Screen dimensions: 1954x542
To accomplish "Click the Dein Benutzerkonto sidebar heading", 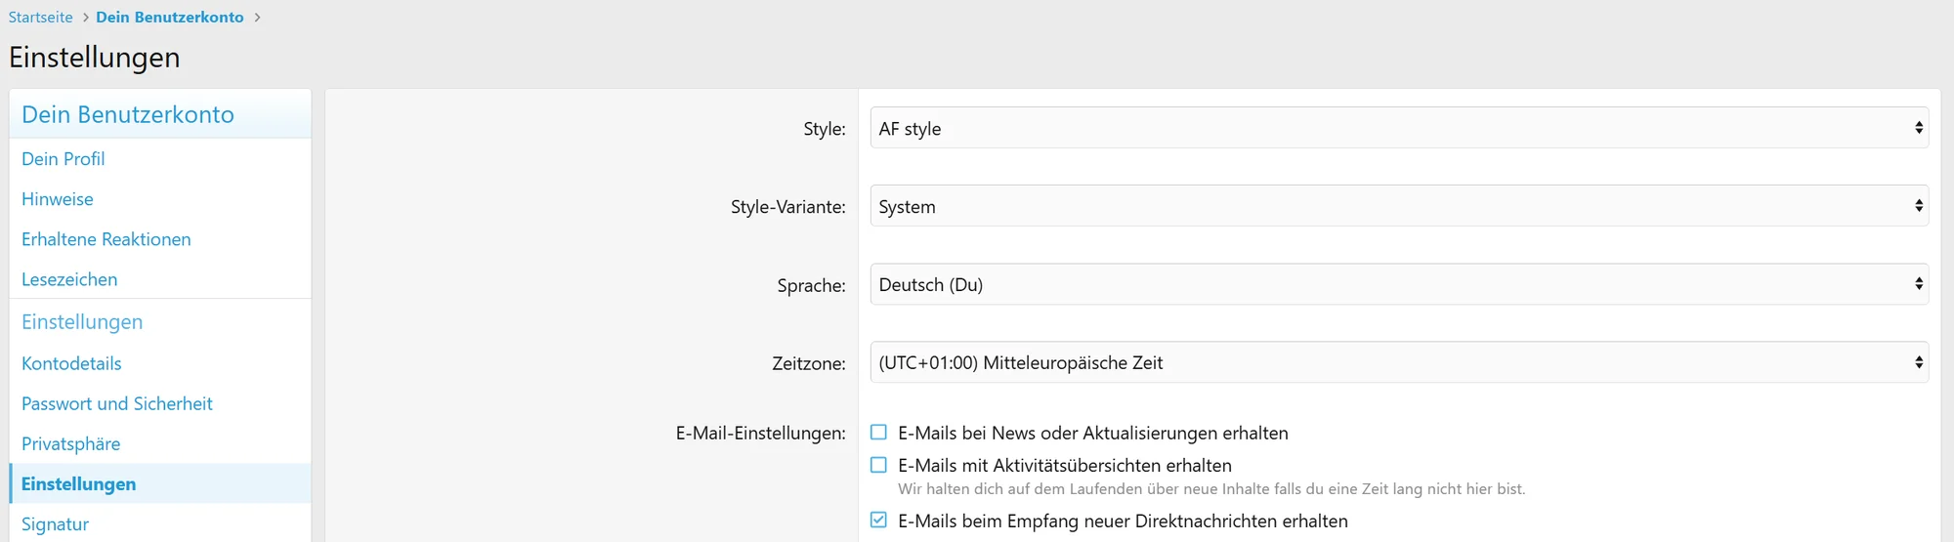I will click(128, 114).
